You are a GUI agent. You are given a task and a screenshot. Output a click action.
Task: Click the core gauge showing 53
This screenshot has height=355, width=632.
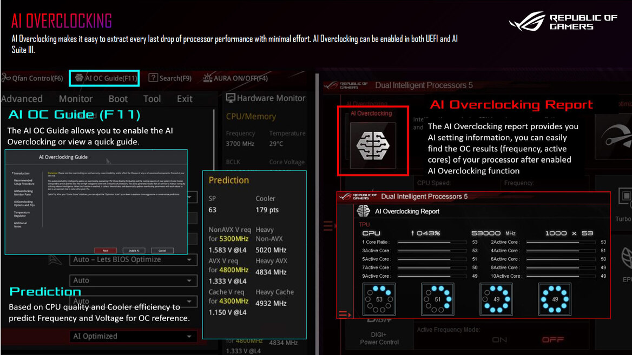click(x=379, y=299)
